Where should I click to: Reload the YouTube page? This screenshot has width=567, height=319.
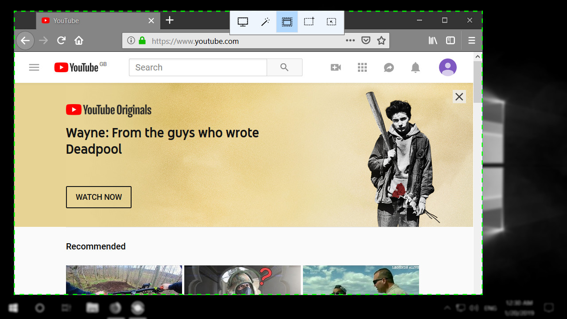pyautogui.click(x=61, y=41)
